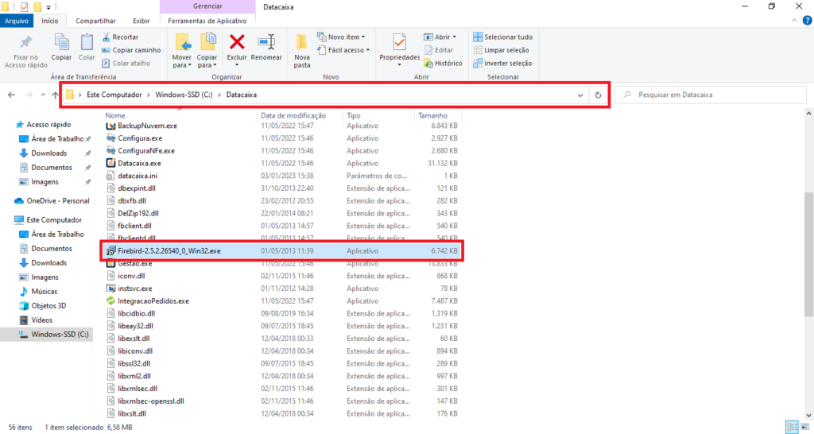Select Downloads under Acesso rápido
Screen dimensions: 814x434
(x=48, y=153)
